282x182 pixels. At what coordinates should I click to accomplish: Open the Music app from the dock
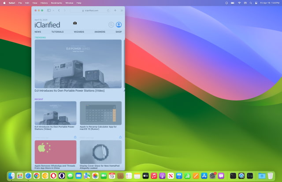[x=154, y=176]
